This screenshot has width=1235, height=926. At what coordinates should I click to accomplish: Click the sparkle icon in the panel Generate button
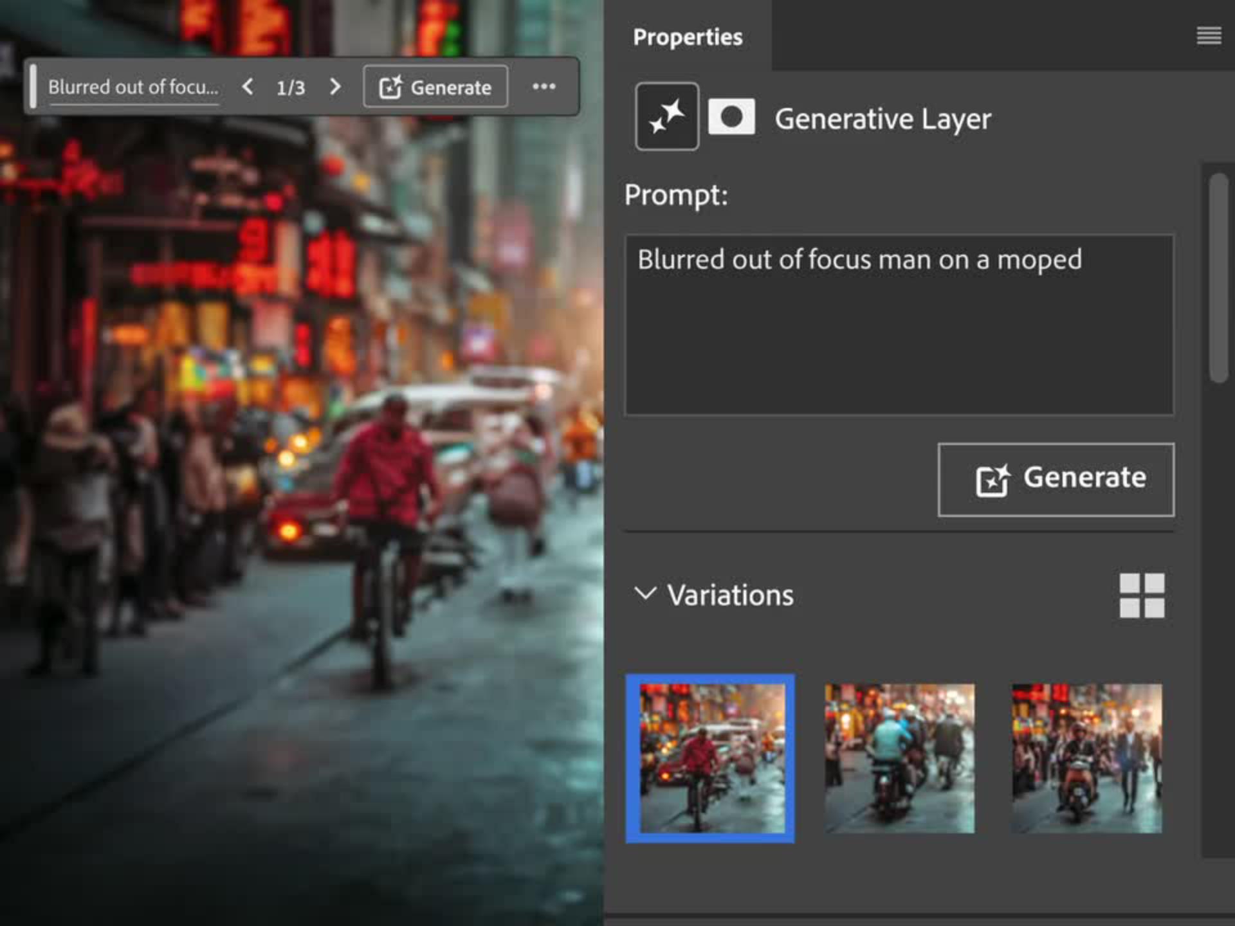pos(992,480)
